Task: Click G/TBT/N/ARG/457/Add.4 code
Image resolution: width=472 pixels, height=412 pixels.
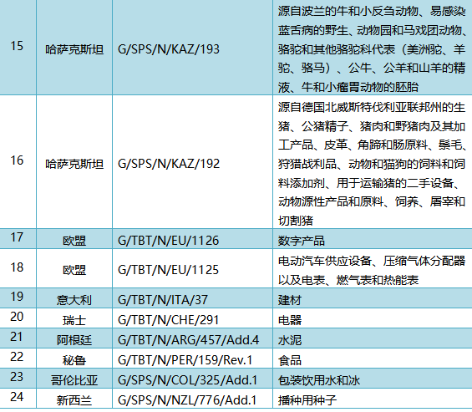Action: click(189, 340)
